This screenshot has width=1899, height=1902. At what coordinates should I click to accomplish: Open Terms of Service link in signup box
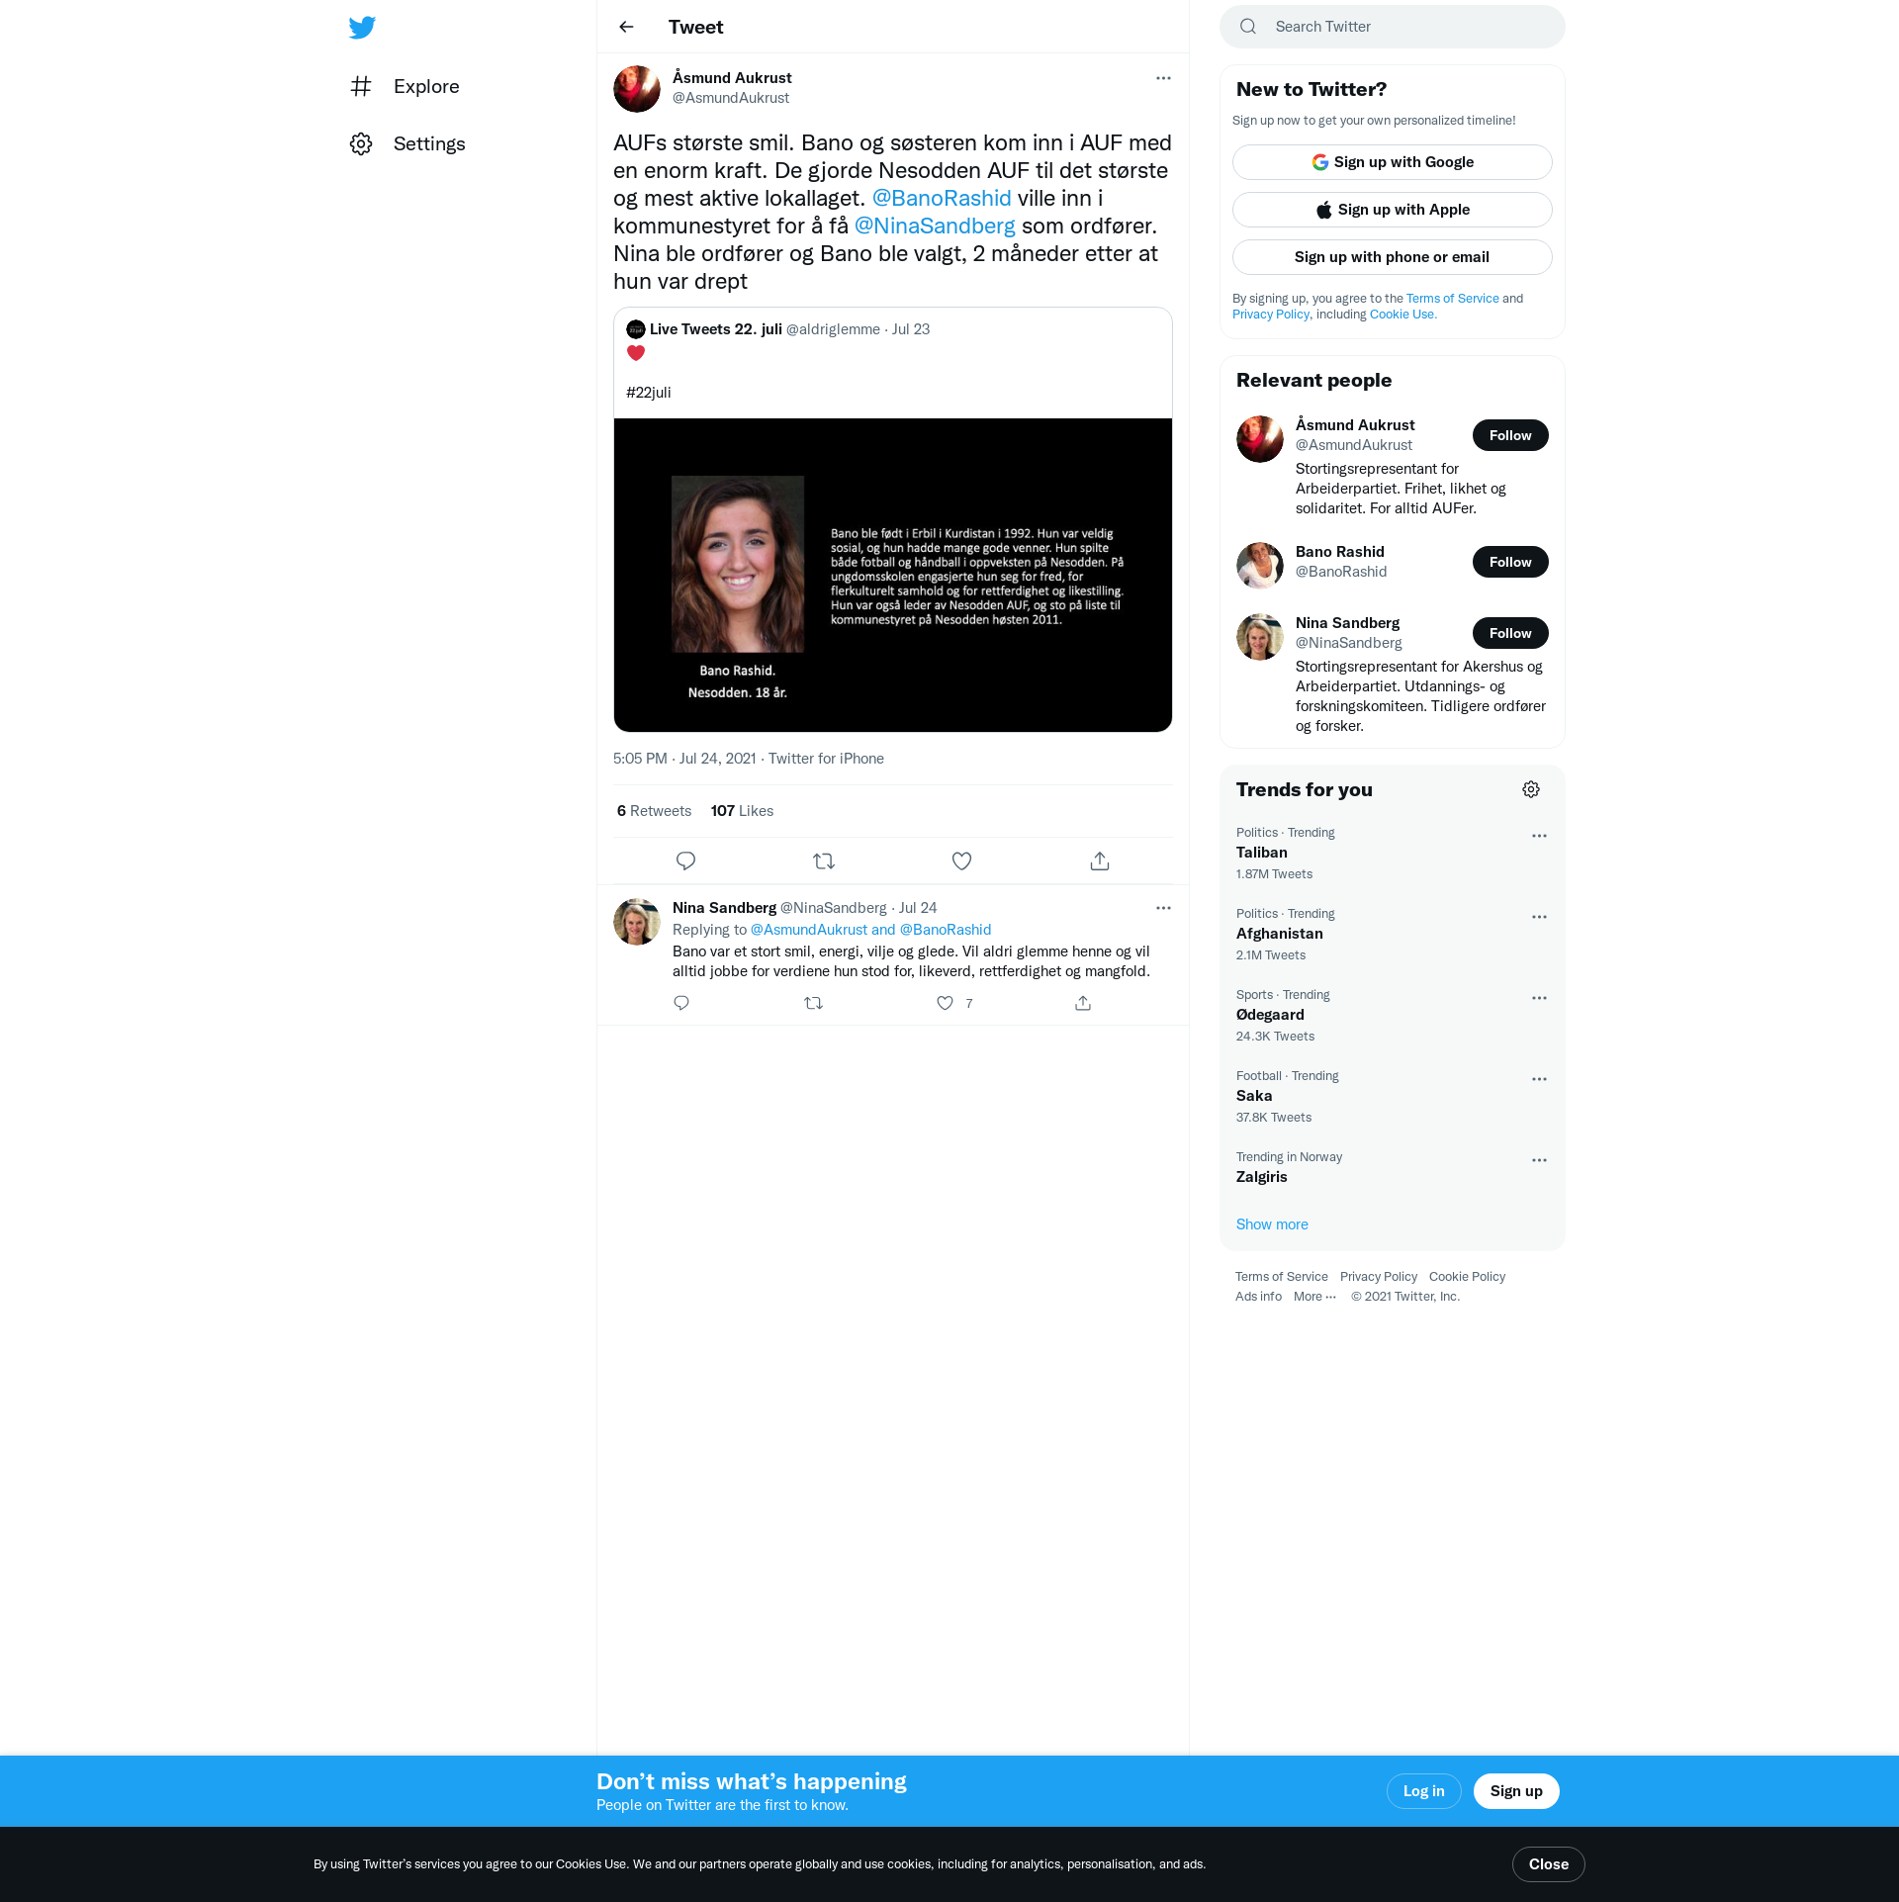(1452, 299)
